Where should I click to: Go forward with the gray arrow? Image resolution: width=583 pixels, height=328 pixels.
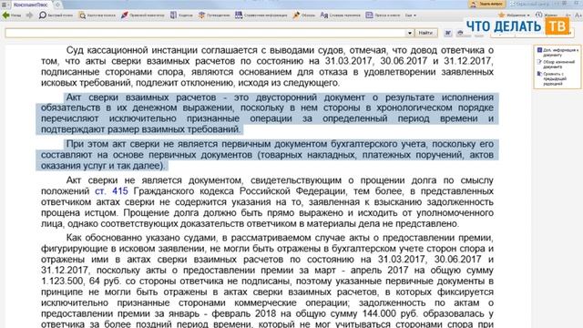tap(30, 15)
